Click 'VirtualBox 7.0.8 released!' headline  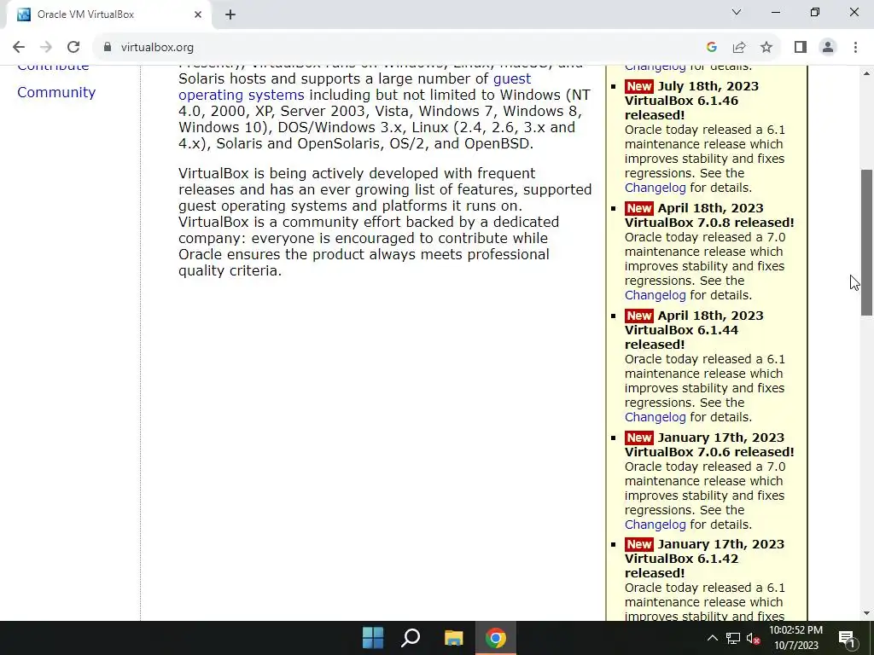coord(709,223)
